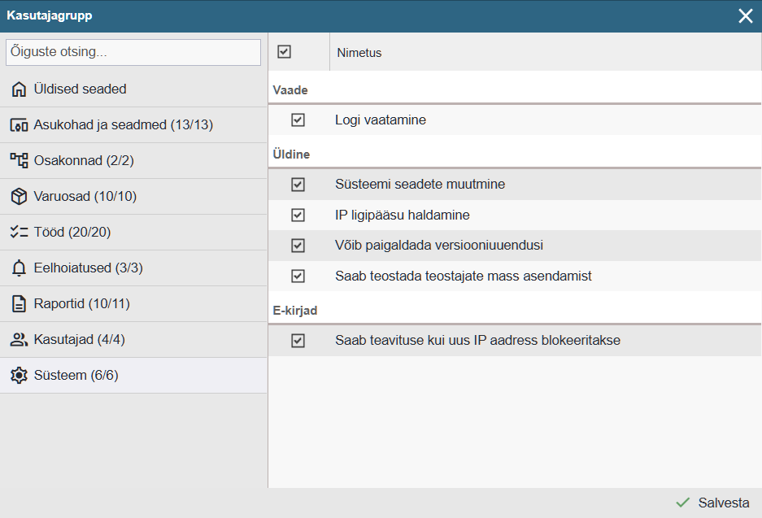Click the people icon beside Kasutajad
This screenshot has width=762, height=518.
[x=19, y=340]
